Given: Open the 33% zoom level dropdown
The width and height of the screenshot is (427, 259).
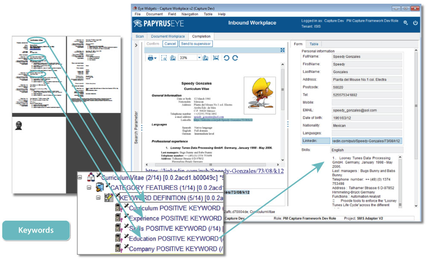Looking at the screenshot, I should 199,58.
